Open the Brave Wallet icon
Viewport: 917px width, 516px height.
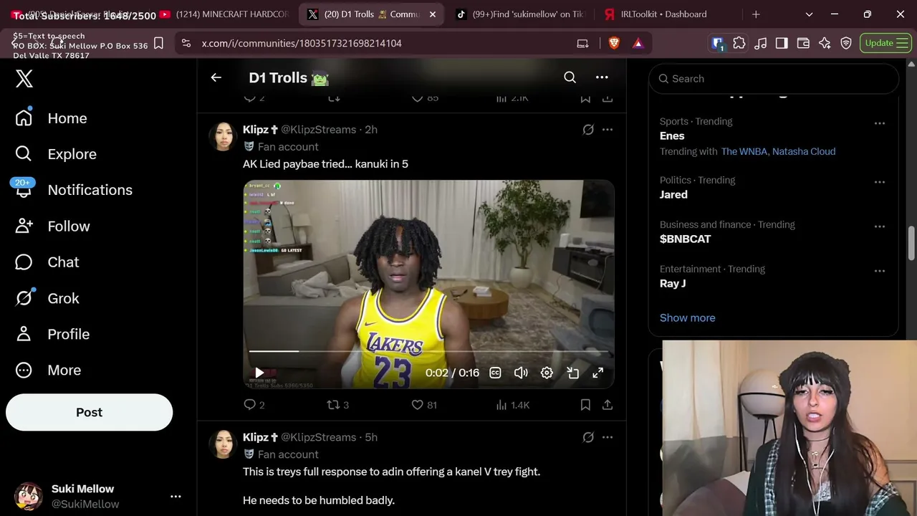coord(803,43)
